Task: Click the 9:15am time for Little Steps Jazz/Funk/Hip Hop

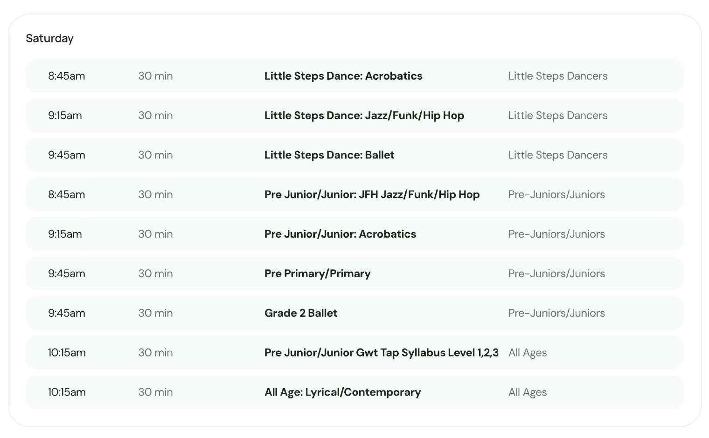Action: pos(65,116)
